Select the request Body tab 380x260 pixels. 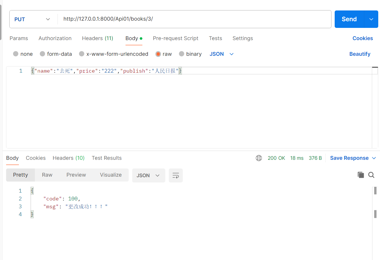coord(134,38)
